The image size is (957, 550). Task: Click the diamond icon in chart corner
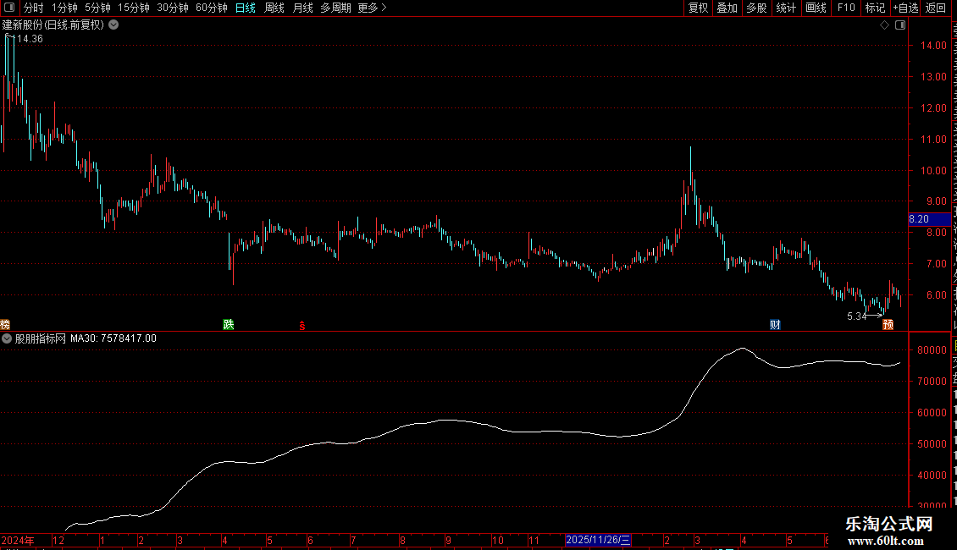(884, 25)
